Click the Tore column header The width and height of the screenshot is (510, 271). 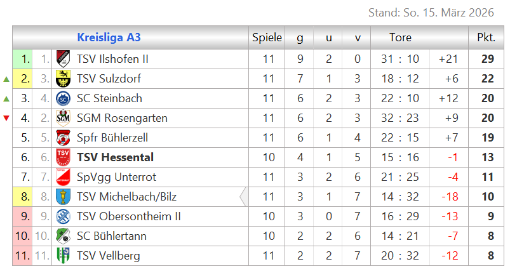coord(400,37)
